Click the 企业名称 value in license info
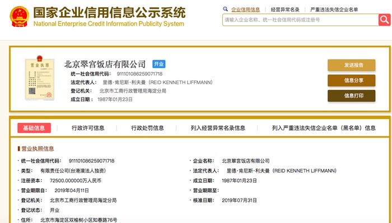Viewport: 392px width, 223px height. click(246, 161)
